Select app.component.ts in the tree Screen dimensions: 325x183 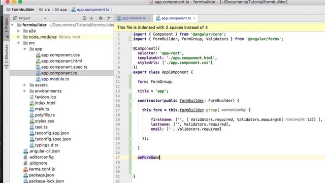point(59,73)
